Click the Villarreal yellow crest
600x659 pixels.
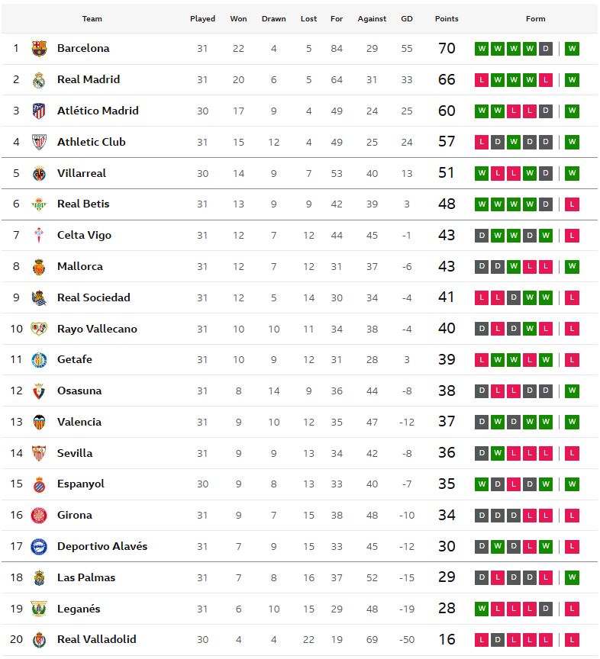coord(39,173)
